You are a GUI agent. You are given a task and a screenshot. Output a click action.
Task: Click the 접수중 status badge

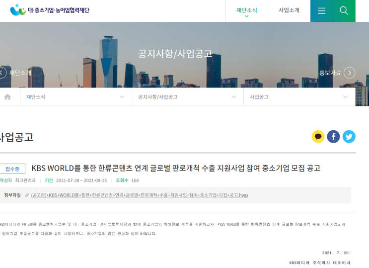[12, 169]
